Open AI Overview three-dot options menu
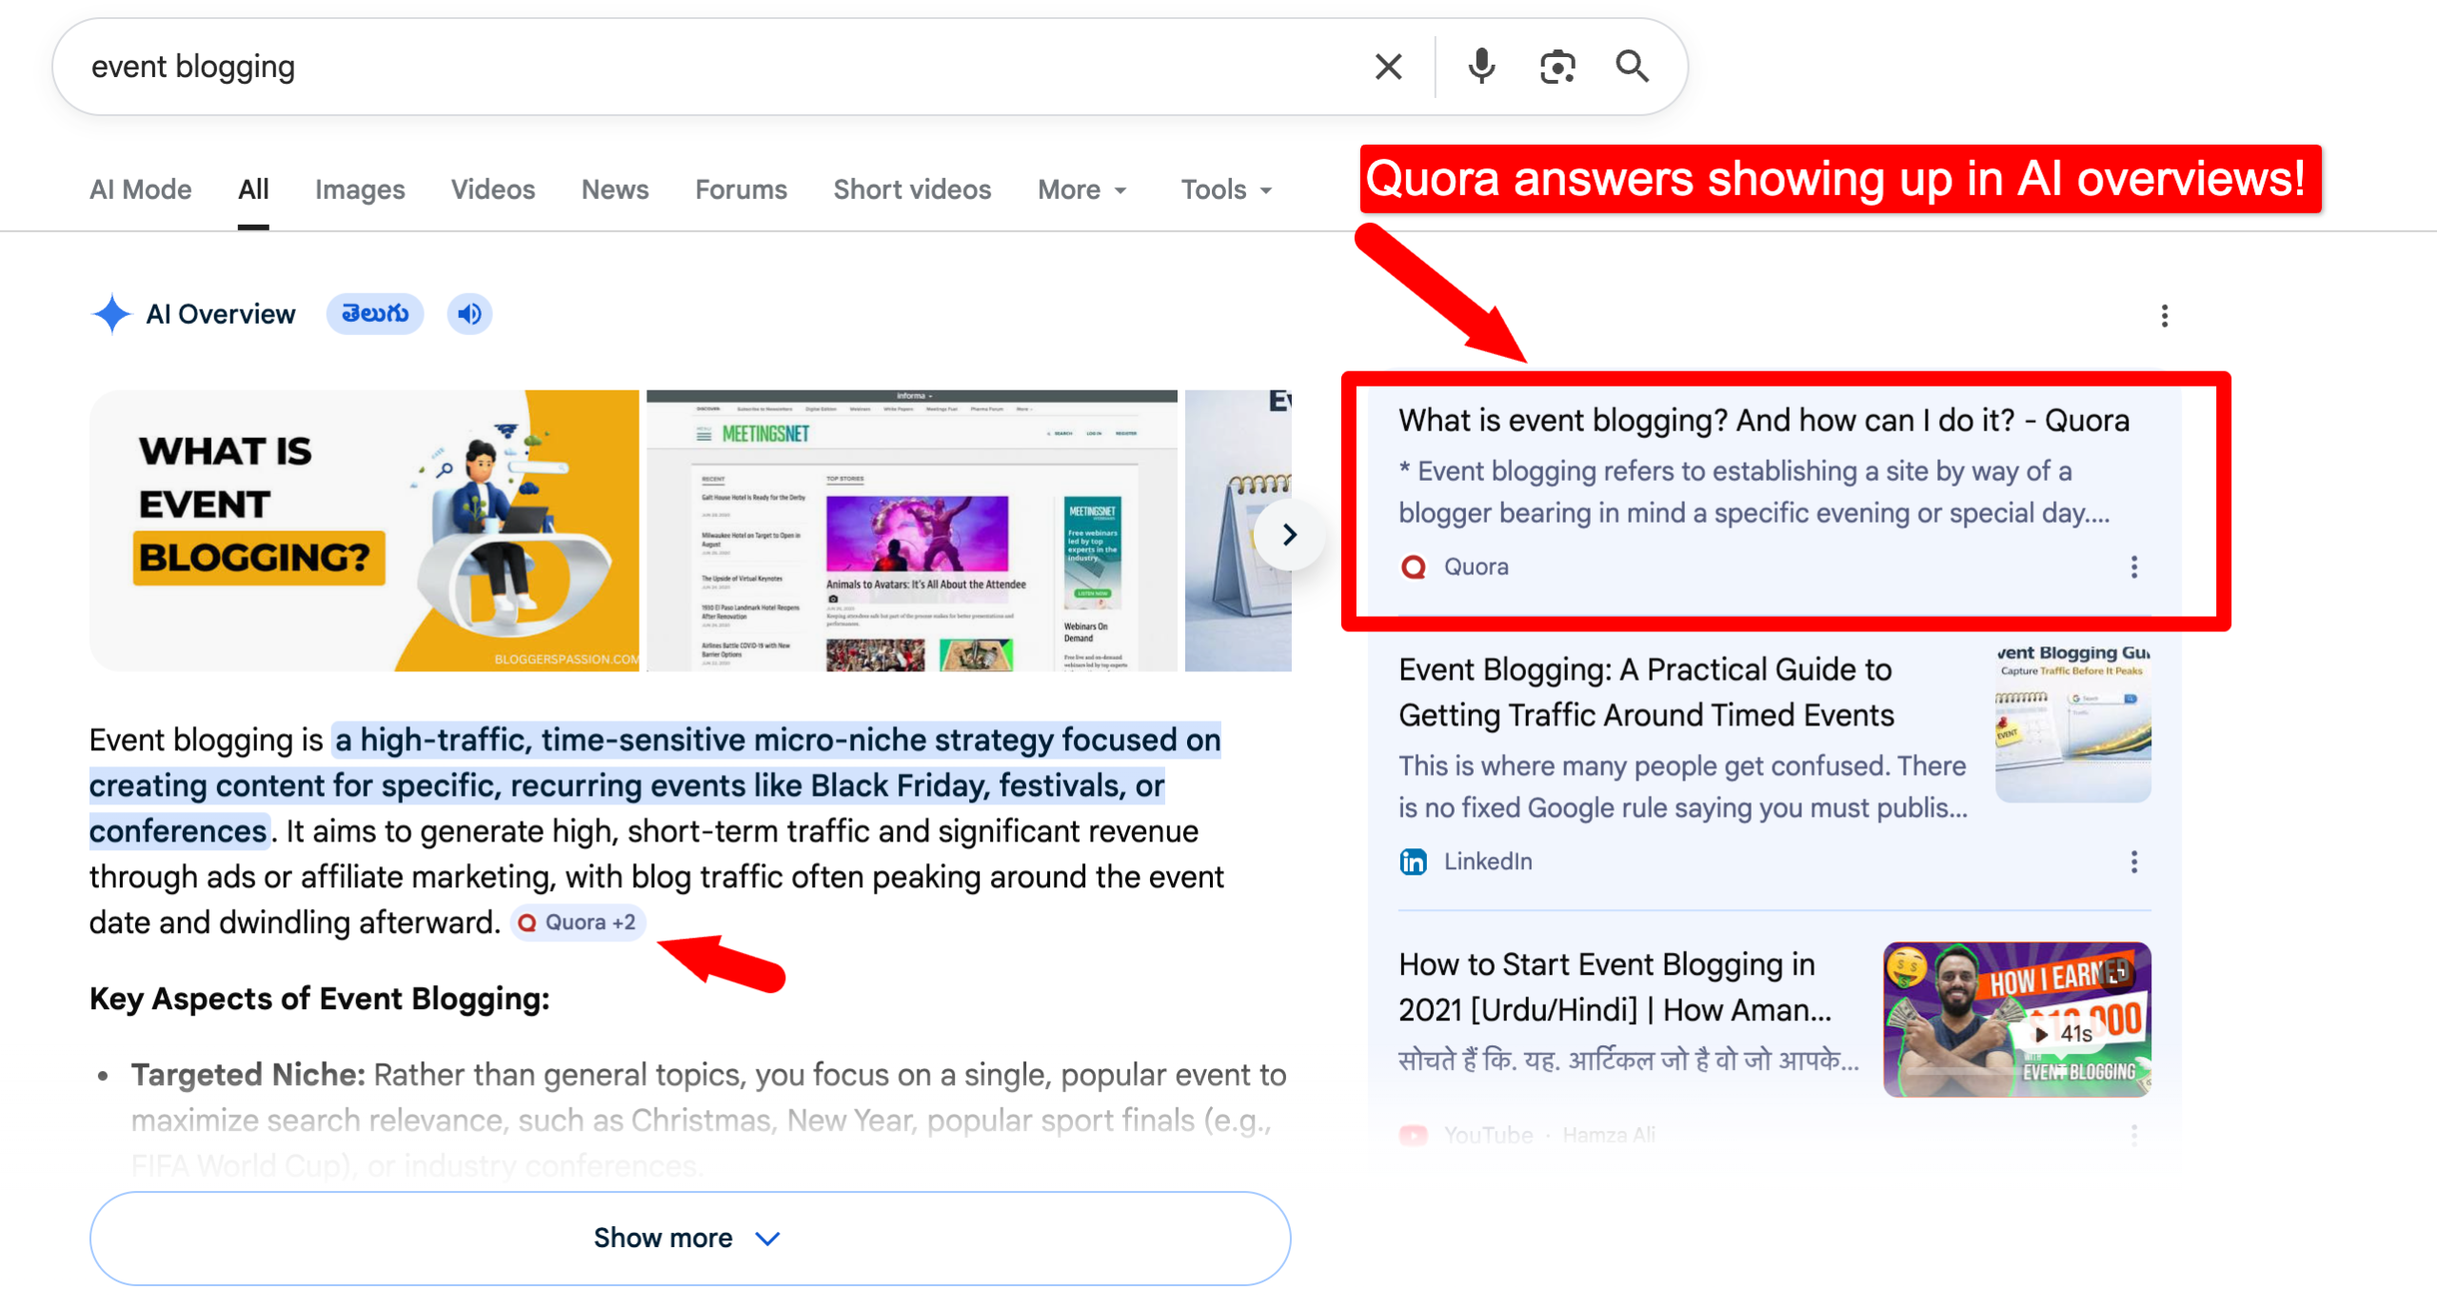 (2164, 316)
